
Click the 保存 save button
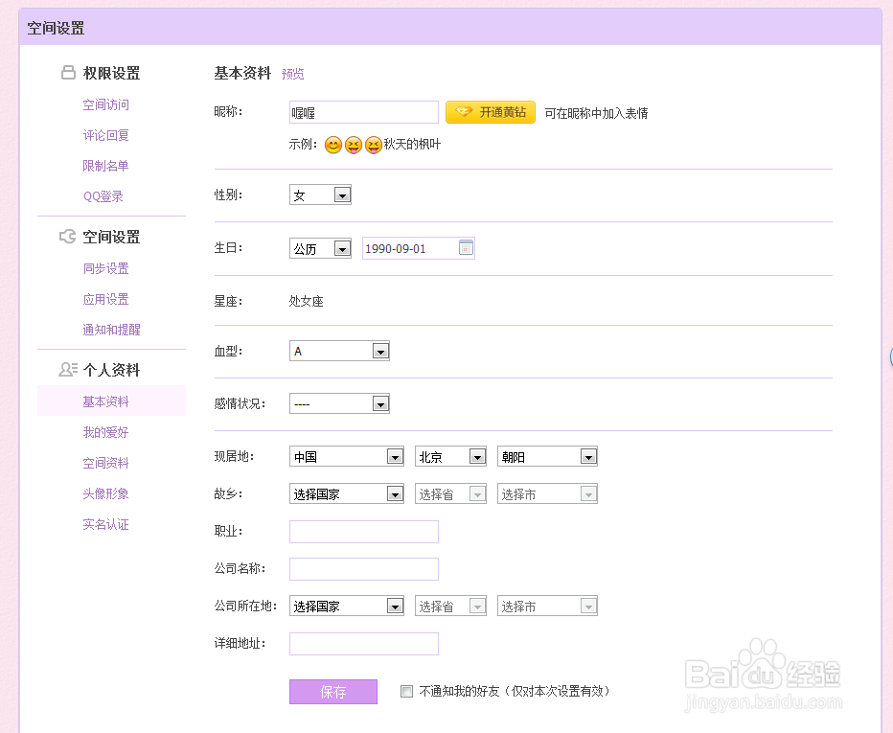pos(333,692)
